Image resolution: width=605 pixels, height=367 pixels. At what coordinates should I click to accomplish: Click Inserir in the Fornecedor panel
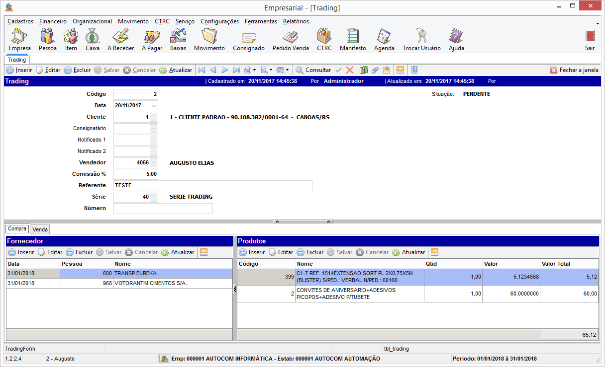(x=21, y=252)
